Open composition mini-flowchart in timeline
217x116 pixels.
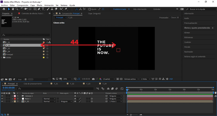98,88
